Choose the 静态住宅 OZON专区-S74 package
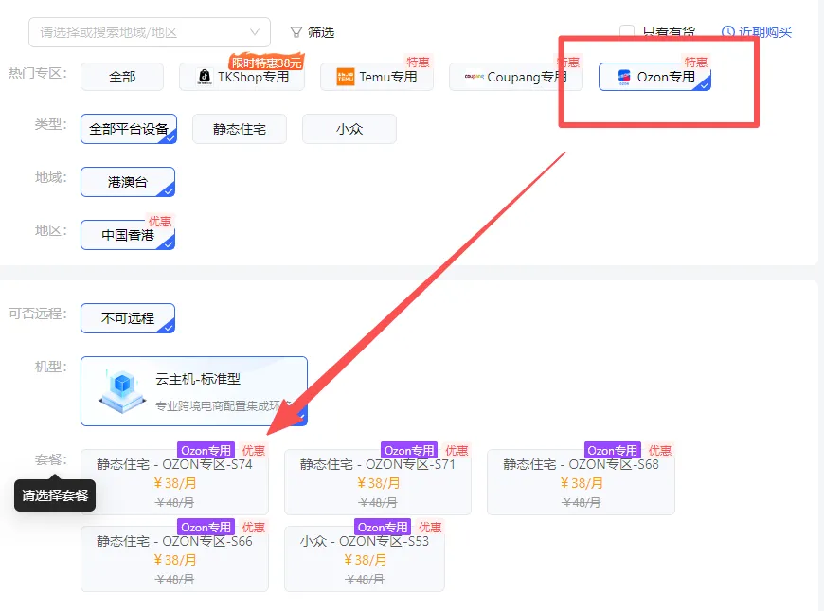824x611 pixels. (174, 481)
